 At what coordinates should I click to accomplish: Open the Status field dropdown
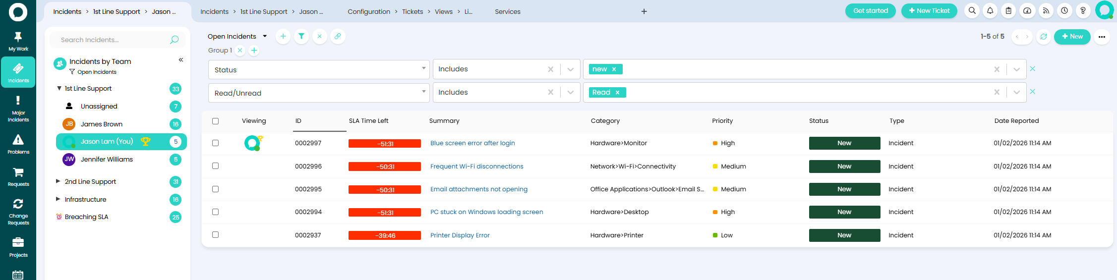[318, 70]
